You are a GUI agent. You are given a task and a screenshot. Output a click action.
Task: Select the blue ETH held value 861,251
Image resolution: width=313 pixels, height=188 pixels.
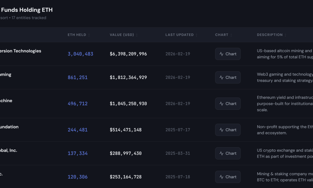[78, 77]
